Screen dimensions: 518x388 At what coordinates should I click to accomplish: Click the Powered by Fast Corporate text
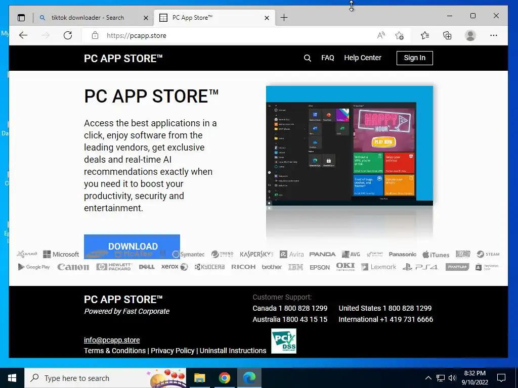126,311
